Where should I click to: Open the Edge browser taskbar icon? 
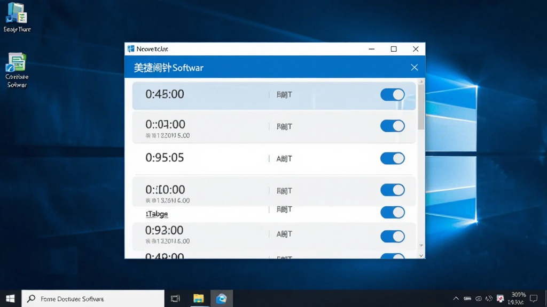tap(222, 298)
